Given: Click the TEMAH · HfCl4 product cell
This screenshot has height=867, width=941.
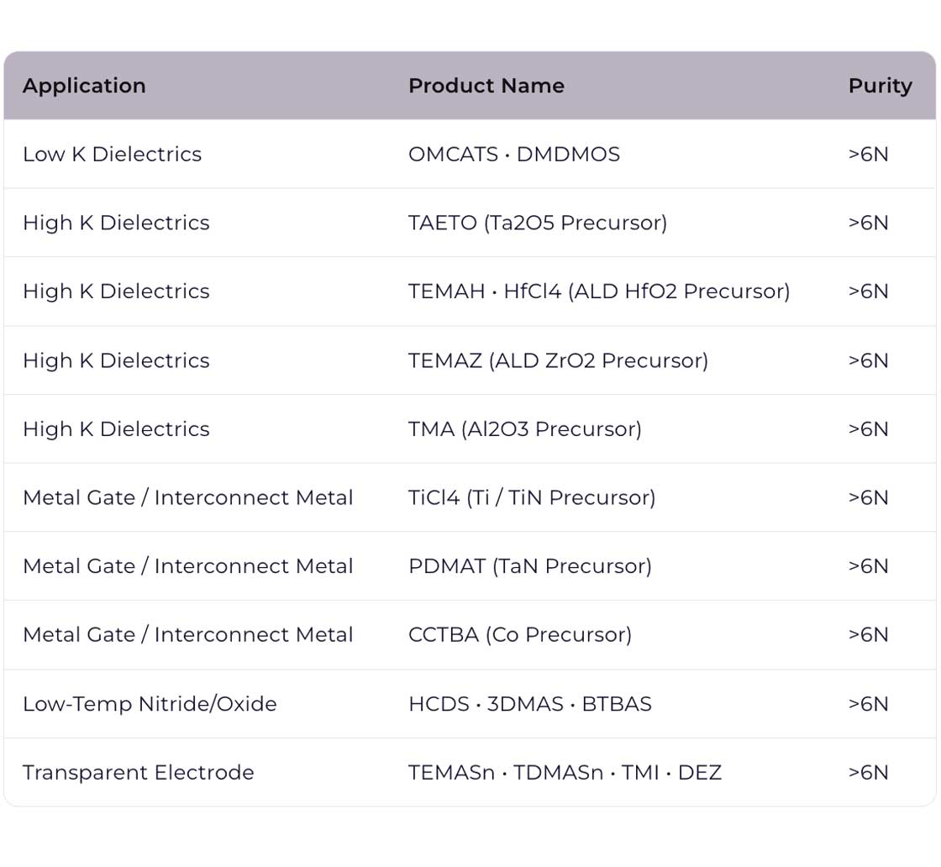Looking at the screenshot, I should tap(598, 292).
